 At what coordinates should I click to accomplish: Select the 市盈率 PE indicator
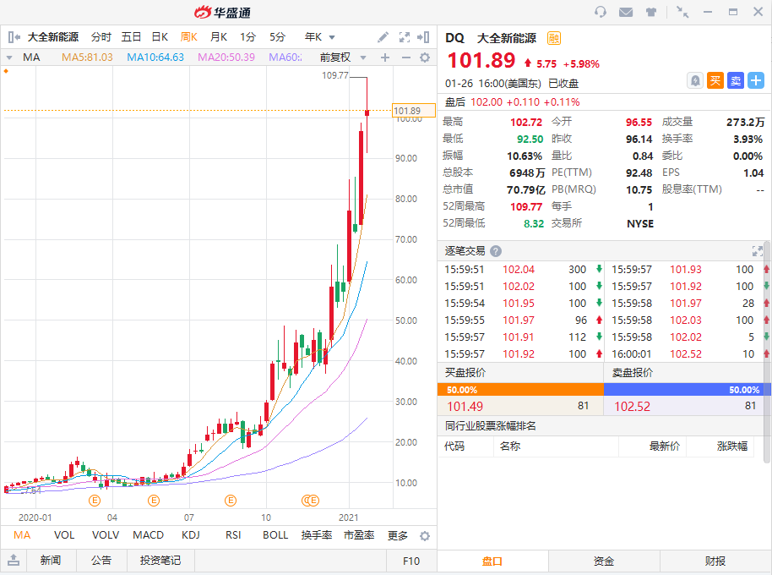coord(359,535)
